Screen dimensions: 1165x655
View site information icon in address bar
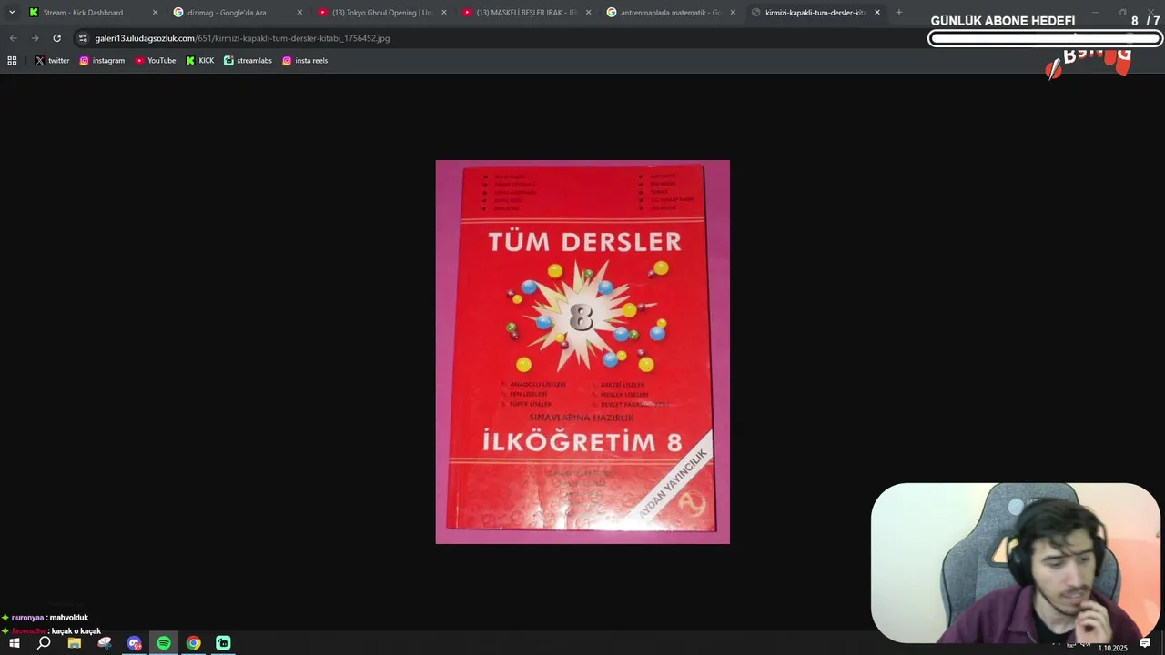[84, 38]
